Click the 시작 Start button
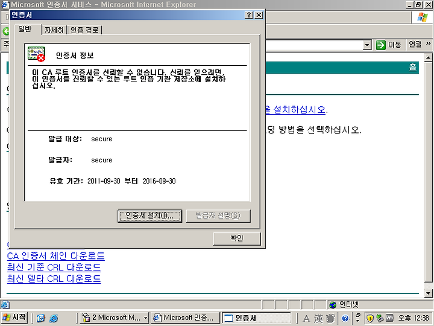434x326 pixels. [14, 318]
